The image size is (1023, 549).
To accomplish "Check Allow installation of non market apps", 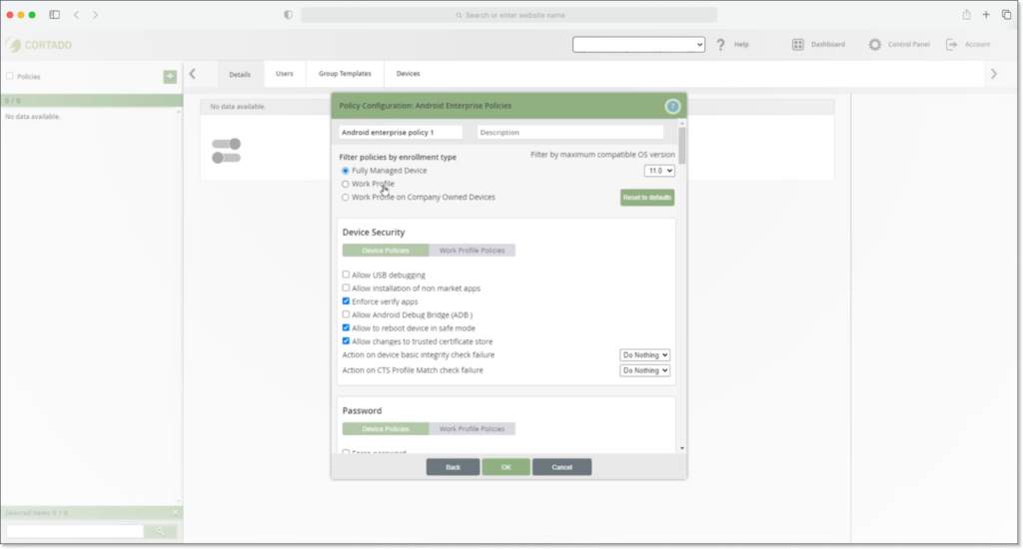I will tap(346, 287).
